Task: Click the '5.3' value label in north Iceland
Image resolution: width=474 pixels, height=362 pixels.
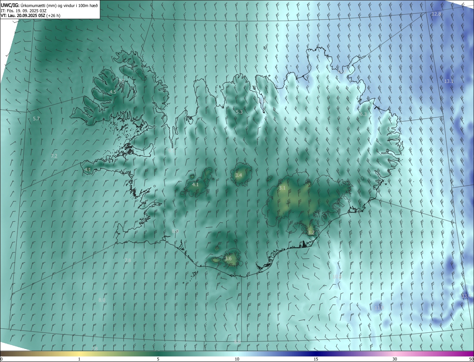Action: tap(239, 112)
